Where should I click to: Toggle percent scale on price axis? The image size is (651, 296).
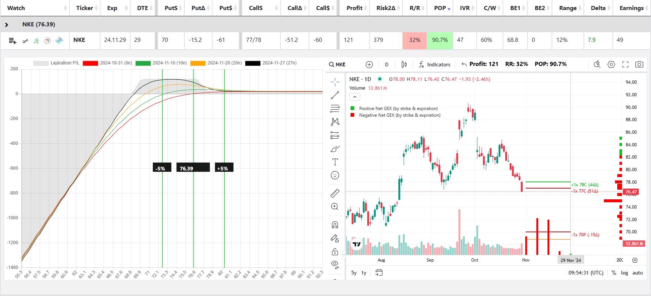pyautogui.click(x=614, y=273)
